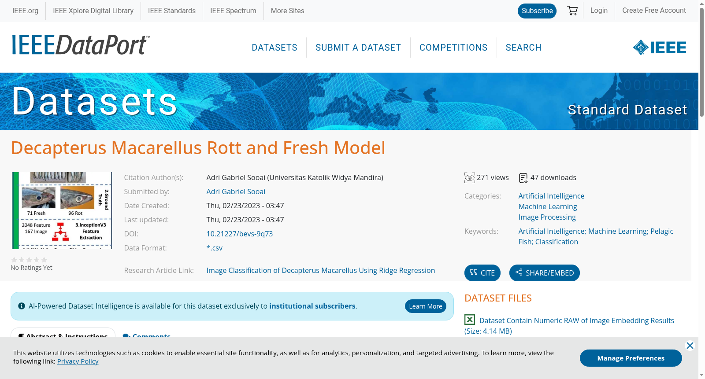Expand the More Sites menu

coord(287,11)
